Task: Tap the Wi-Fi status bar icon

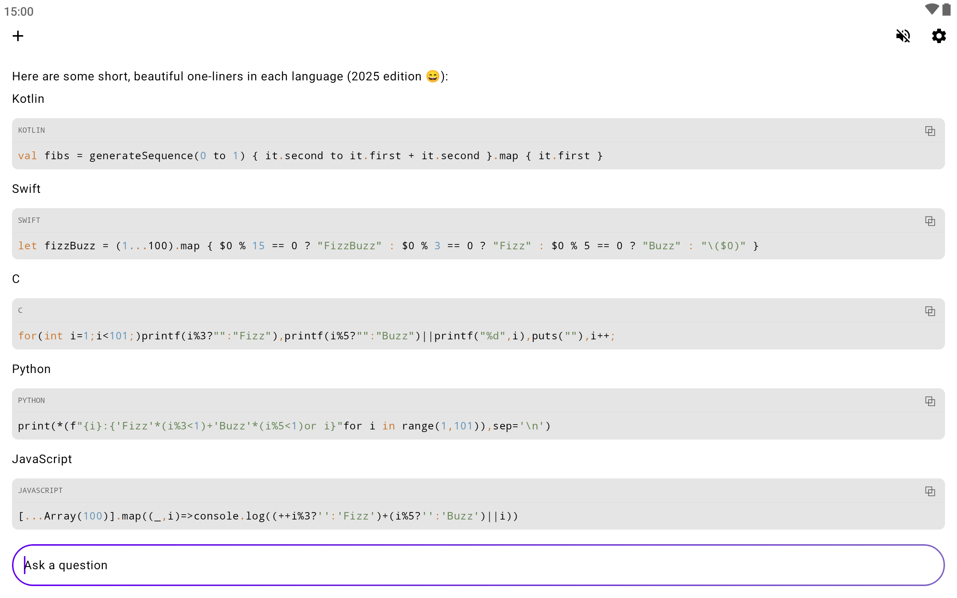Action: point(931,9)
